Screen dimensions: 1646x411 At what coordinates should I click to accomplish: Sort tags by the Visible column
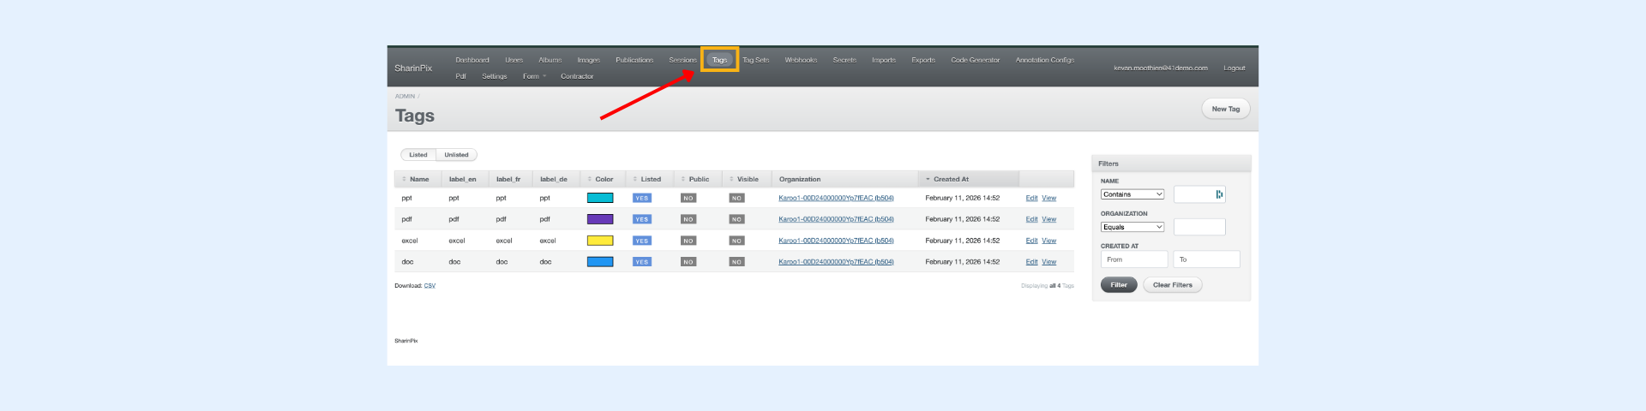(747, 179)
